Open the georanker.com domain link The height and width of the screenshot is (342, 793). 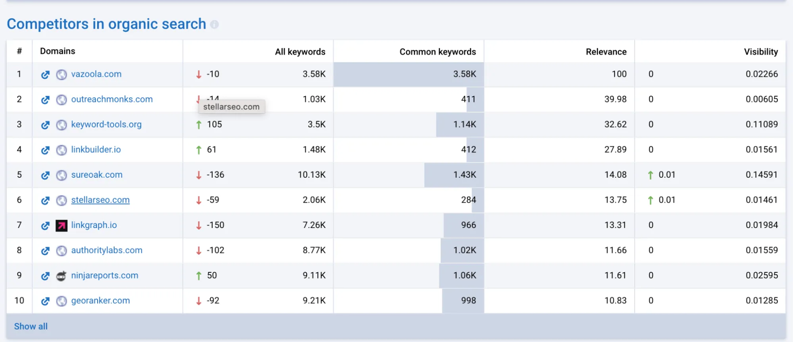point(100,300)
